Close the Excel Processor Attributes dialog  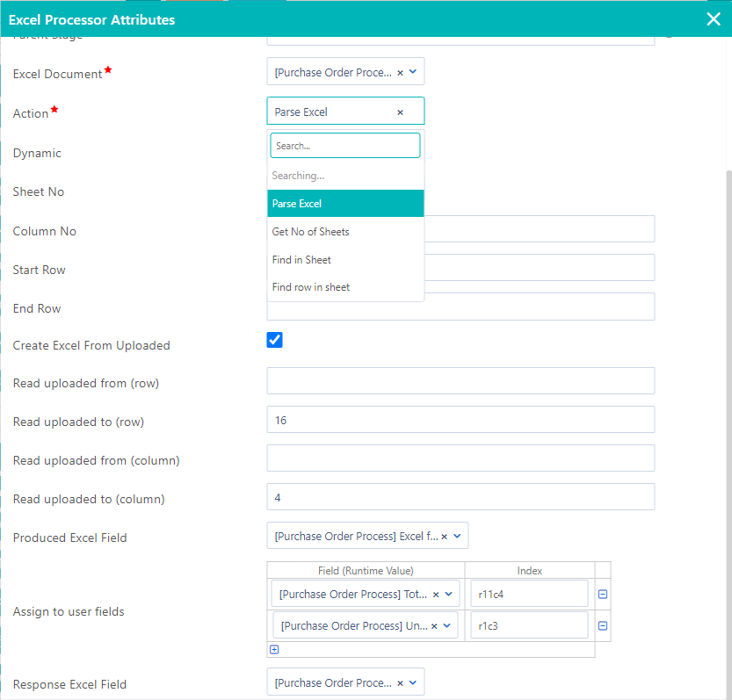coord(714,18)
